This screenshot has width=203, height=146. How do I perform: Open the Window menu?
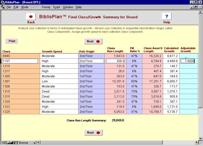point(68,7)
